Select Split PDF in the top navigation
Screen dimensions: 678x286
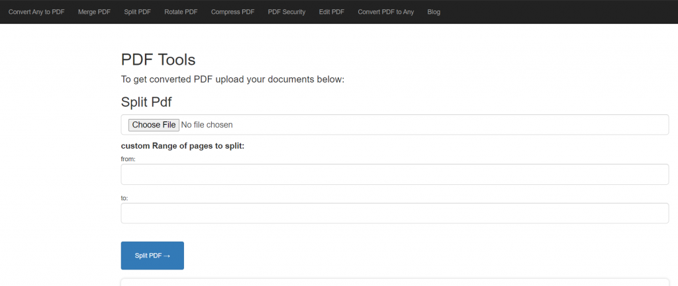(138, 12)
